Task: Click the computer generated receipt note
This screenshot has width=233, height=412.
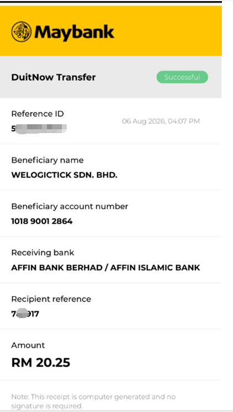Action: click(x=93, y=401)
